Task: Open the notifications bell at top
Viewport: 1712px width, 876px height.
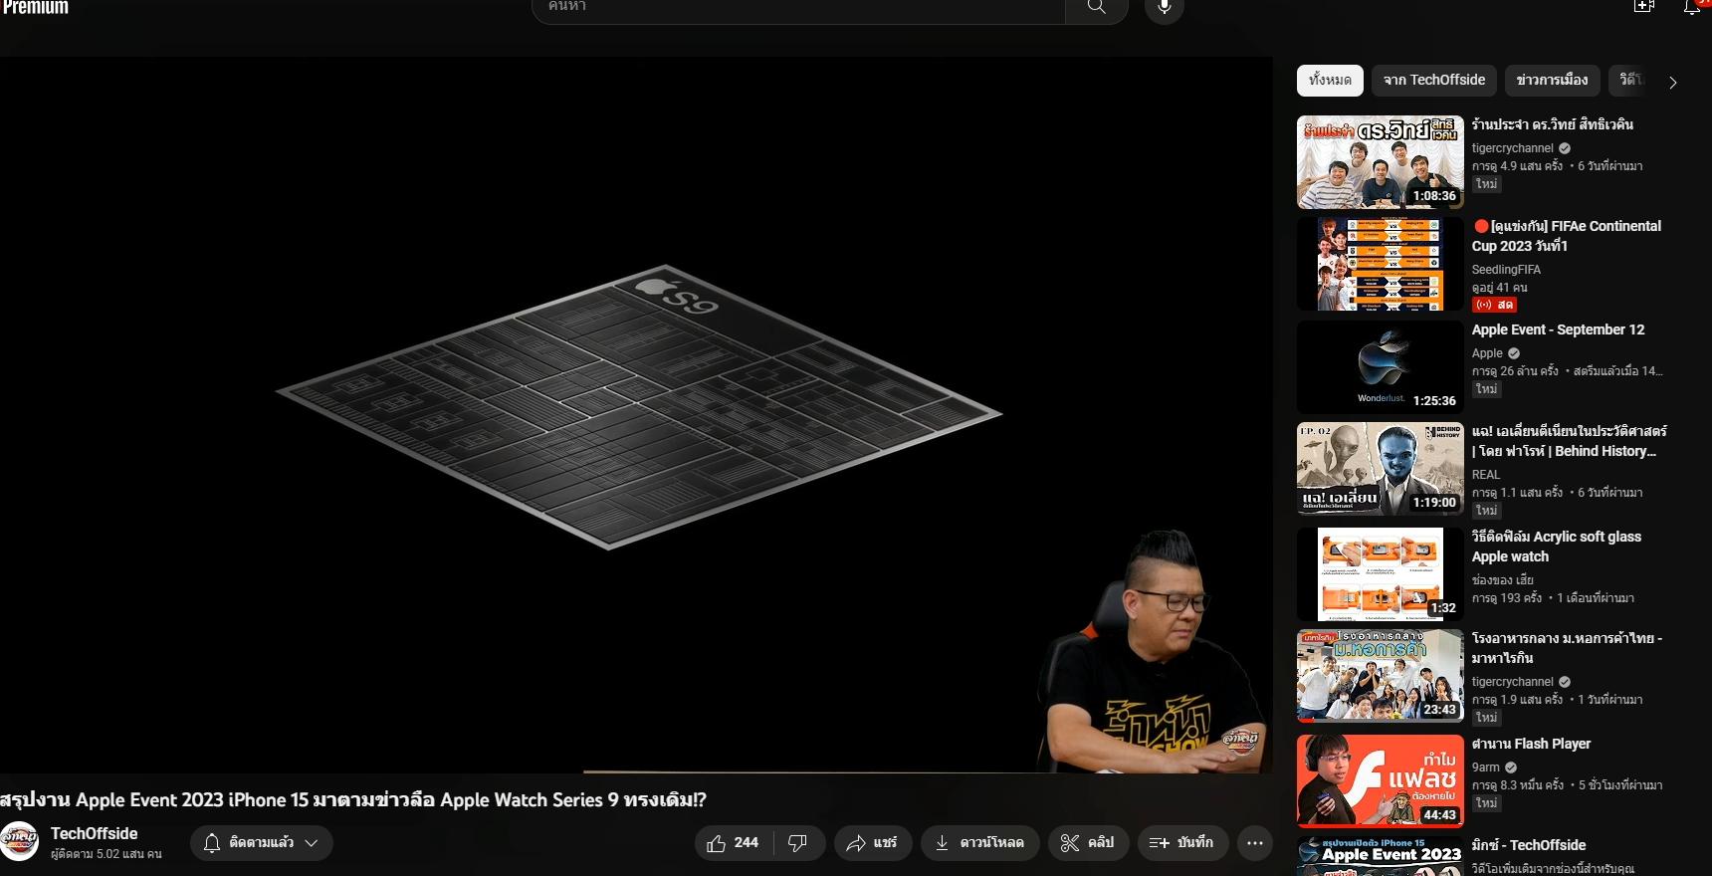Action: [x=1693, y=6]
